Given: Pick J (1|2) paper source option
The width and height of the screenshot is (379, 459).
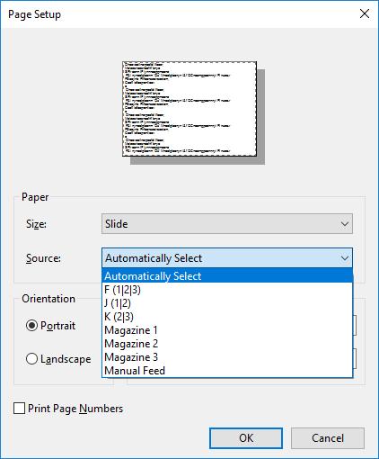Looking at the screenshot, I should pyautogui.click(x=227, y=303).
